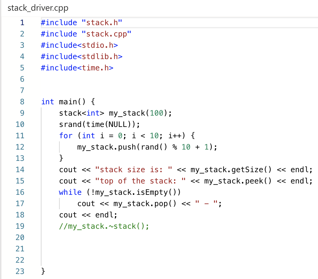Switch to the stack_driver.cpp tab

(x=38, y=8)
